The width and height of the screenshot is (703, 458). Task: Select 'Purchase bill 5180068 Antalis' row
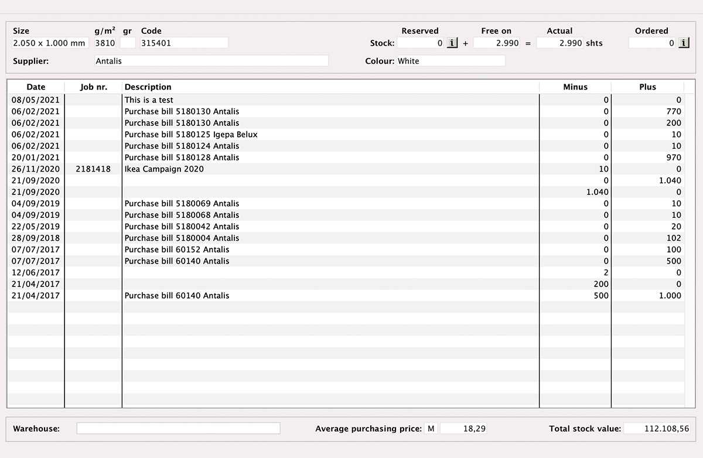(x=346, y=215)
